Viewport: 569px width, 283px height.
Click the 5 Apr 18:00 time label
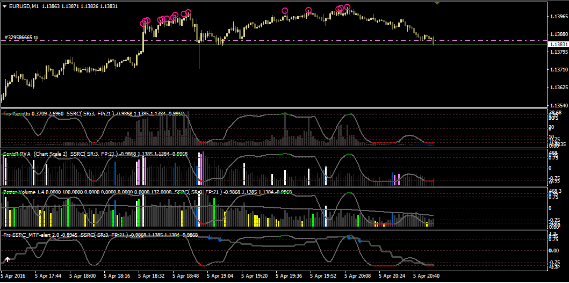(83, 275)
